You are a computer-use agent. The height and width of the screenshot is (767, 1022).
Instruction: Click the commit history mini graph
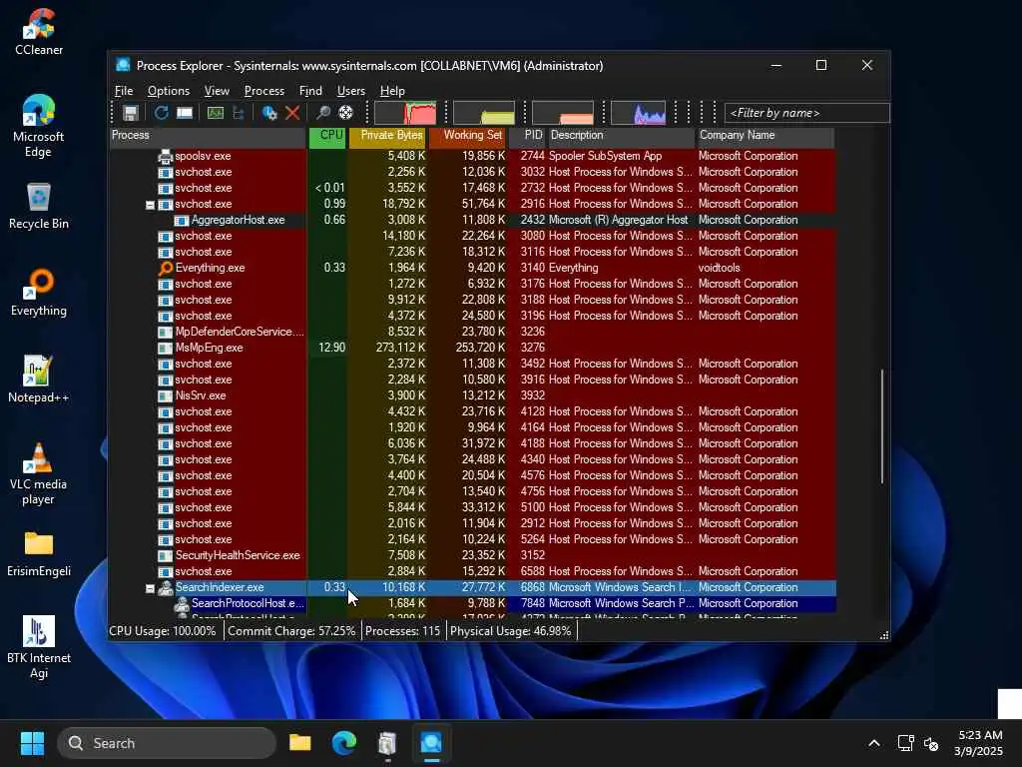pos(484,113)
